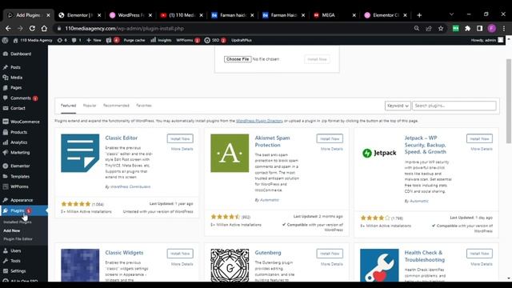The width and height of the screenshot is (512, 288).
Task: Open Analytics in the sidebar
Action: 18,142
